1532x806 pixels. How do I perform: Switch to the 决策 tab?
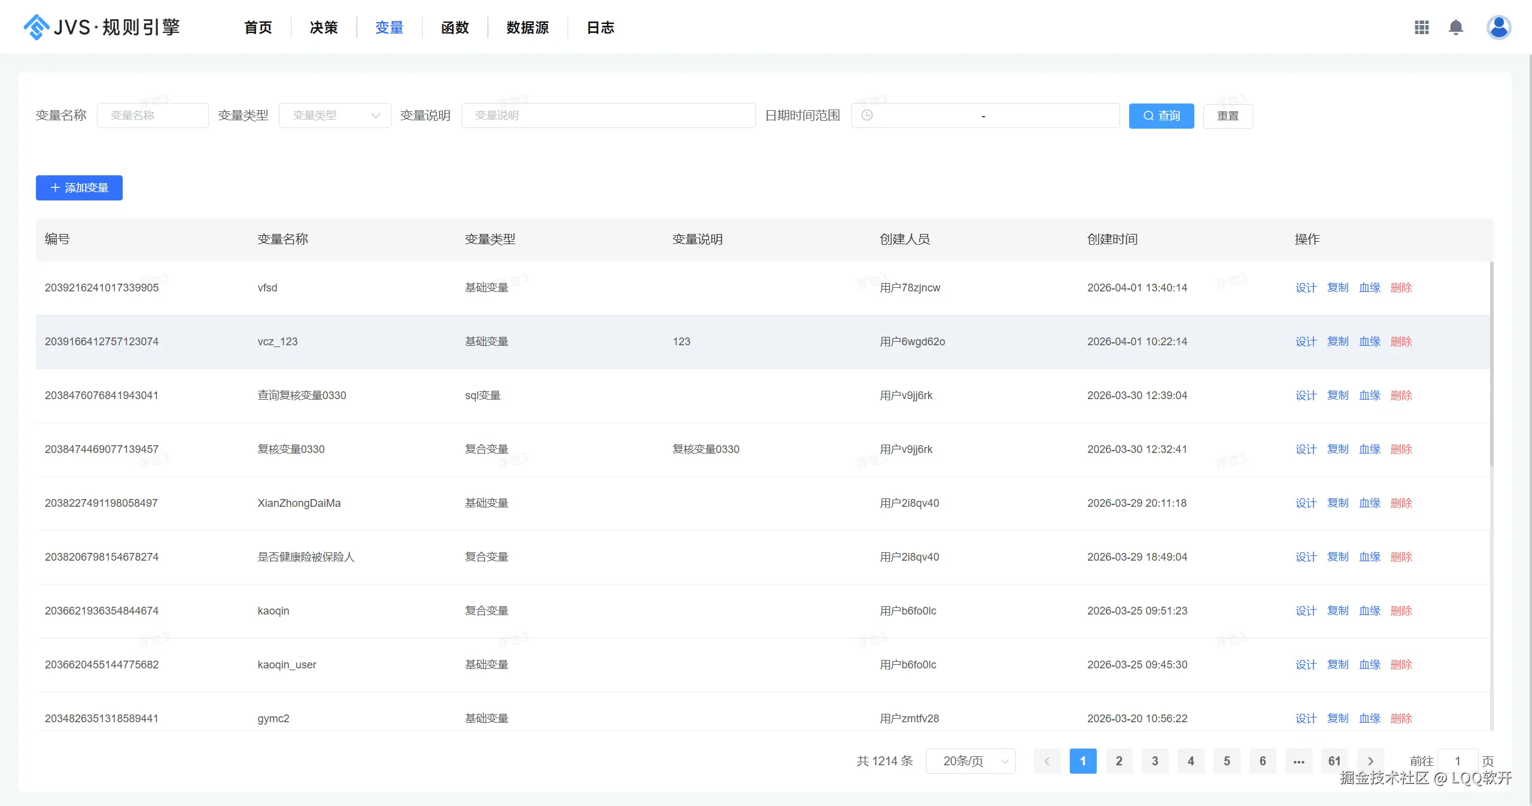pos(323,28)
